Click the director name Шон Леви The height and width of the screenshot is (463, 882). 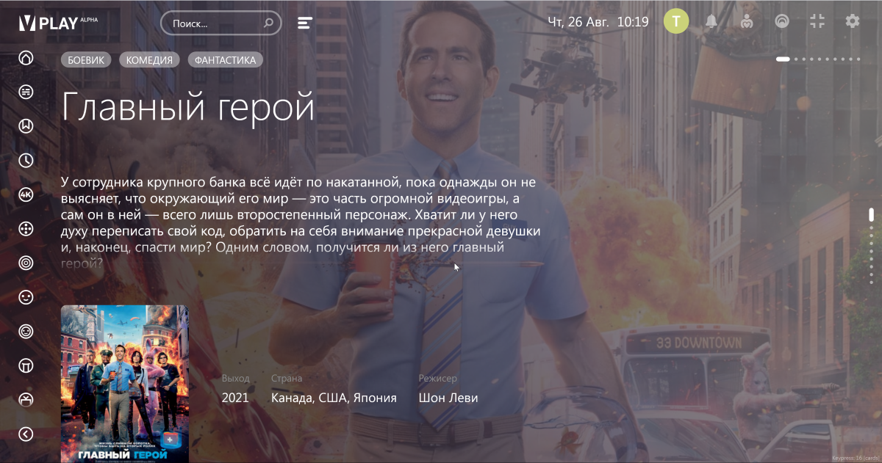tap(448, 398)
